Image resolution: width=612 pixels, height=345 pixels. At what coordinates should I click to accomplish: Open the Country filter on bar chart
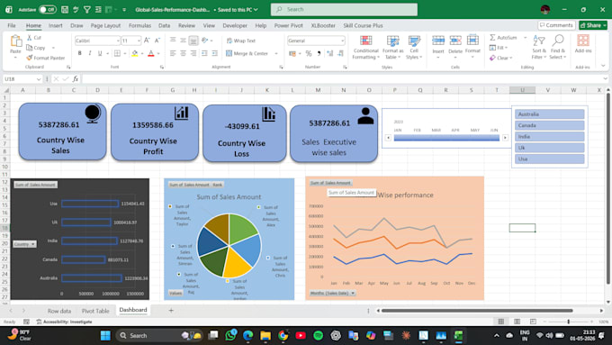click(24, 244)
